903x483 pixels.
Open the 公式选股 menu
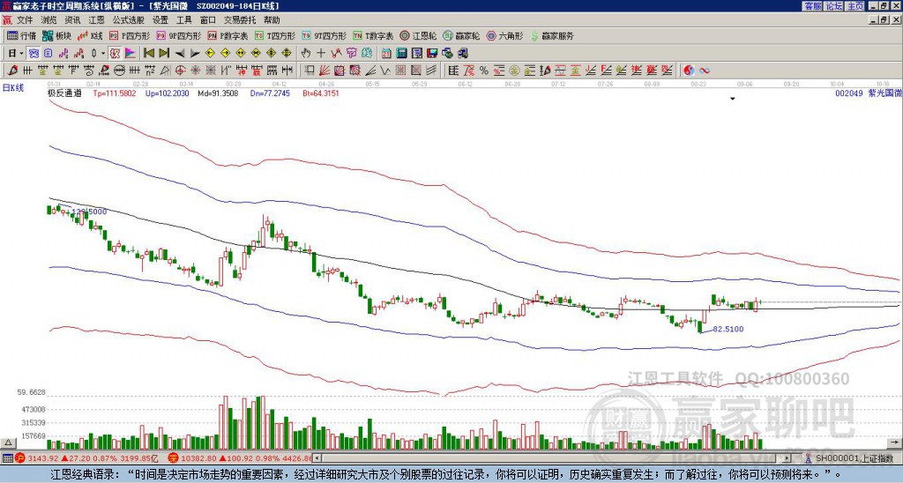tap(129, 20)
